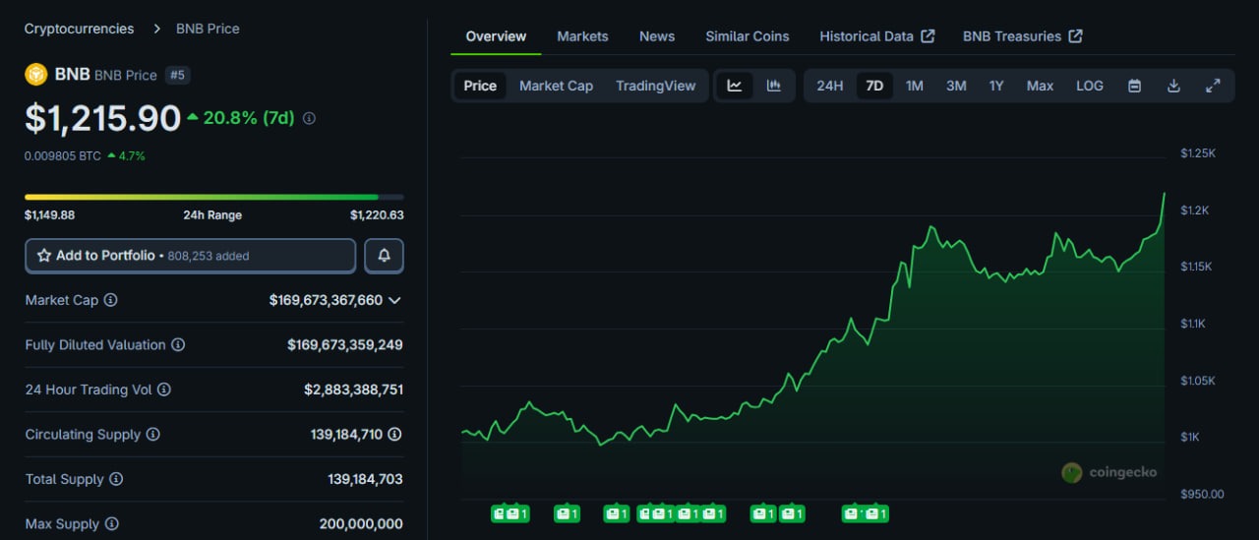
Task: Click the first news marker below chart
Action: point(502,513)
